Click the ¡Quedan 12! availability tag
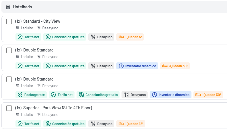Viewport: 227px width, 130px height. point(131,124)
